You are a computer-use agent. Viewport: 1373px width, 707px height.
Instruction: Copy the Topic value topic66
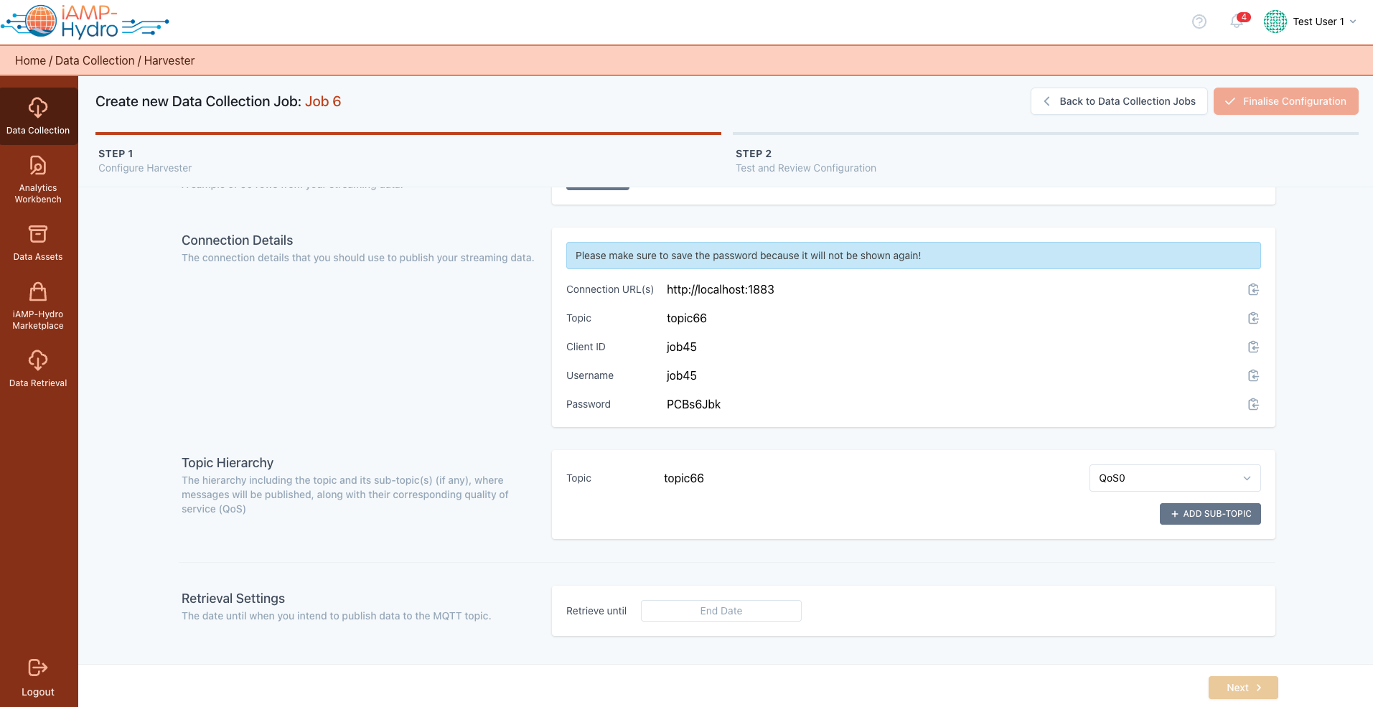click(x=1253, y=318)
